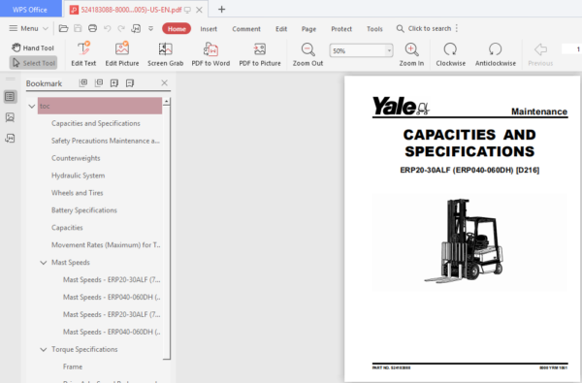This screenshot has width=582, height=383.
Task: Collapse the 'toc' bookmark chevron
Action: [x=32, y=106]
